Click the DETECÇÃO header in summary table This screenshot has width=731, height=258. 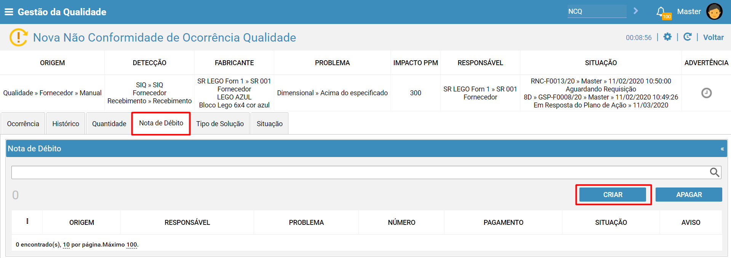[x=149, y=63]
